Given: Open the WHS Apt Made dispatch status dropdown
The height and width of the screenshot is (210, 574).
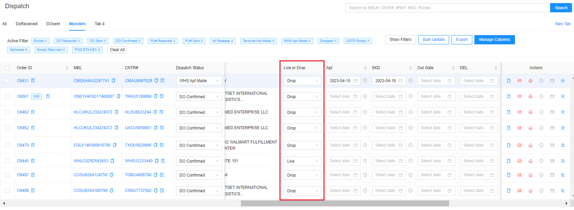Looking at the screenshot, I should pyautogui.click(x=199, y=81).
